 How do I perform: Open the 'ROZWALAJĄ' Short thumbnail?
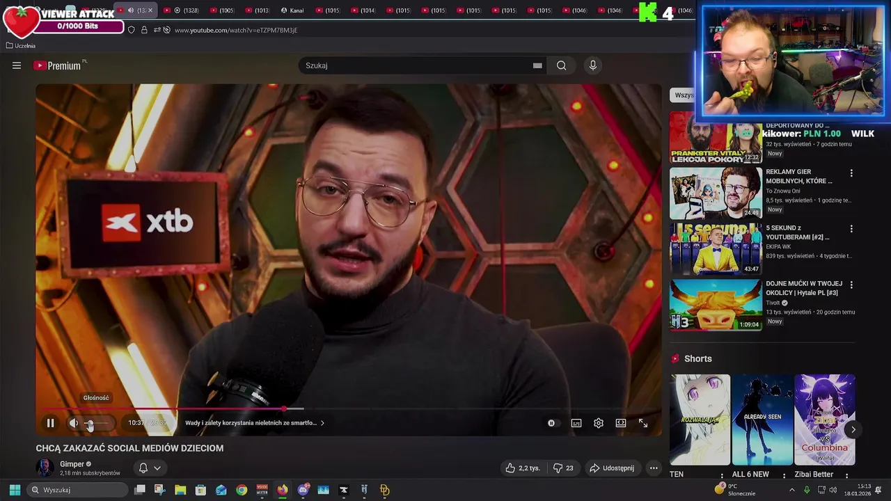click(x=700, y=420)
